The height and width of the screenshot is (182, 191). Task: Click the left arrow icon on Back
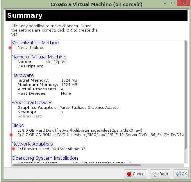(x=156, y=174)
